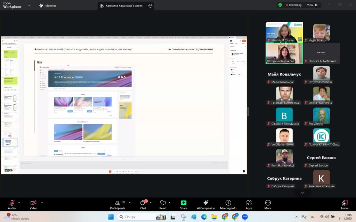Click the green Share screen button
Image resolution: width=356 pixels, height=222 pixels.
[184, 204]
